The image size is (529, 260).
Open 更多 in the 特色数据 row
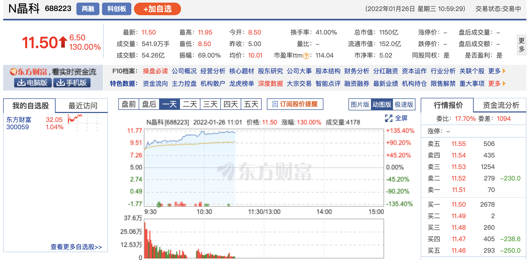click(x=494, y=83)
